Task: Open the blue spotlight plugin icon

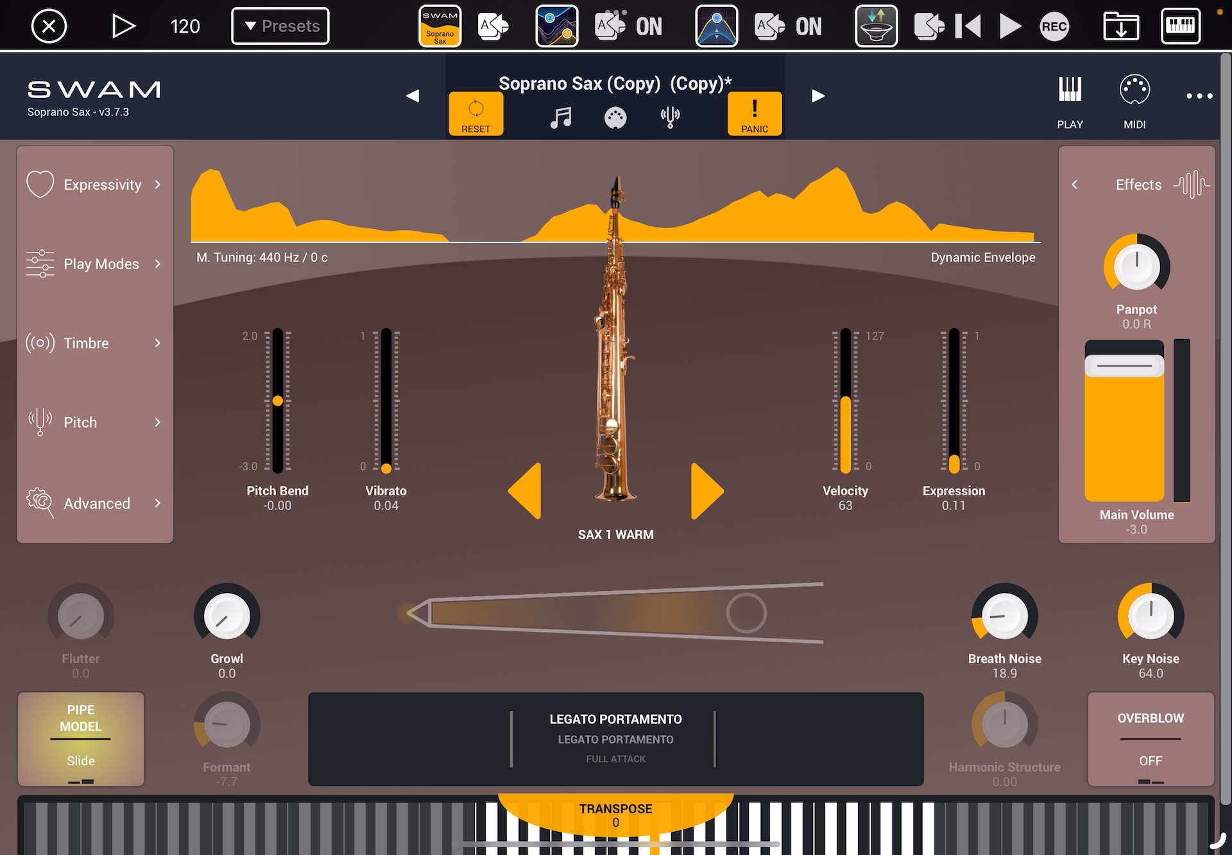Action: [x=717, y=26]
